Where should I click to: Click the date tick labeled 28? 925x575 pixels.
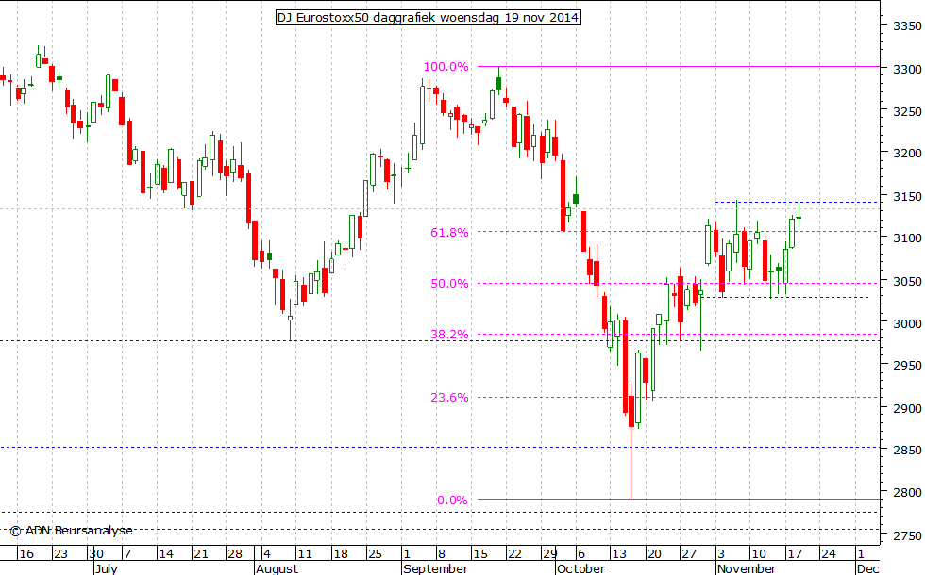(235, 554)
